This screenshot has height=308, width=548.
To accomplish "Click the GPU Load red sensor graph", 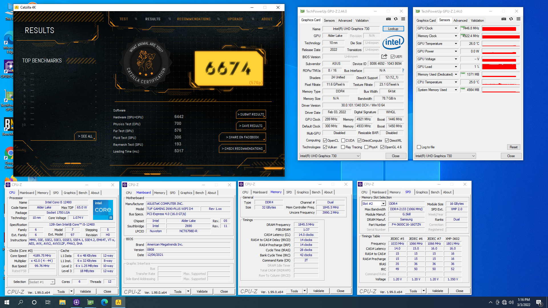I will click(x=501, y=67).
